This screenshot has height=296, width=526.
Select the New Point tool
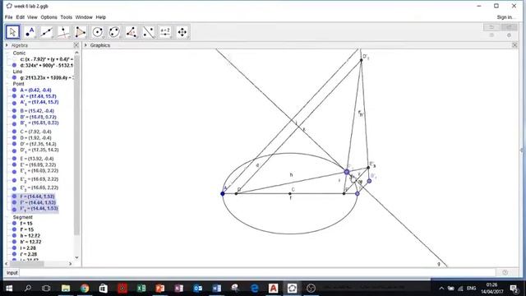[x=30, y=32]
